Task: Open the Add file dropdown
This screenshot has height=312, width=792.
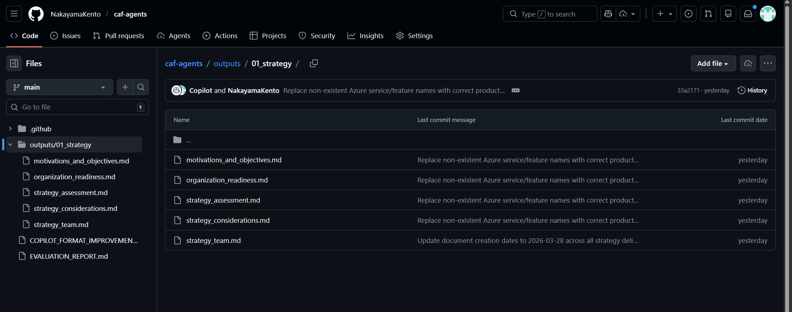Action: (x=713, y=63)
